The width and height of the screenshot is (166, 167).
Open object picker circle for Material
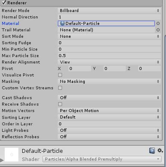pyautogui.click(x=158, y=24)
